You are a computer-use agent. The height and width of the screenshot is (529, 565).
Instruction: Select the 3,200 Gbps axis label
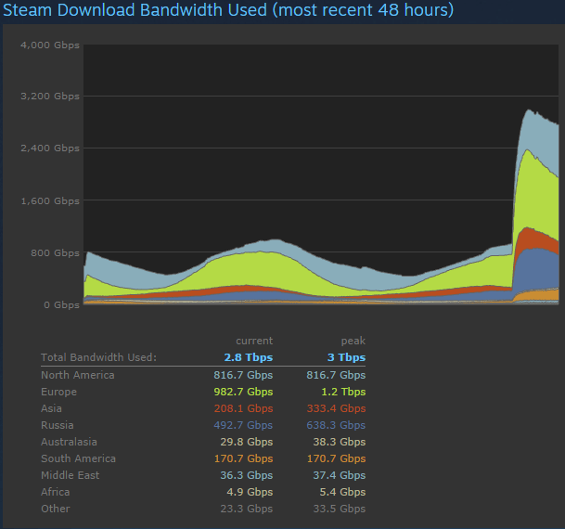point(50,97)
